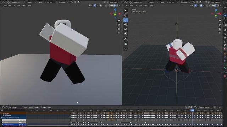Click zoom magnifier icon in left viewport

click(119, 21)
